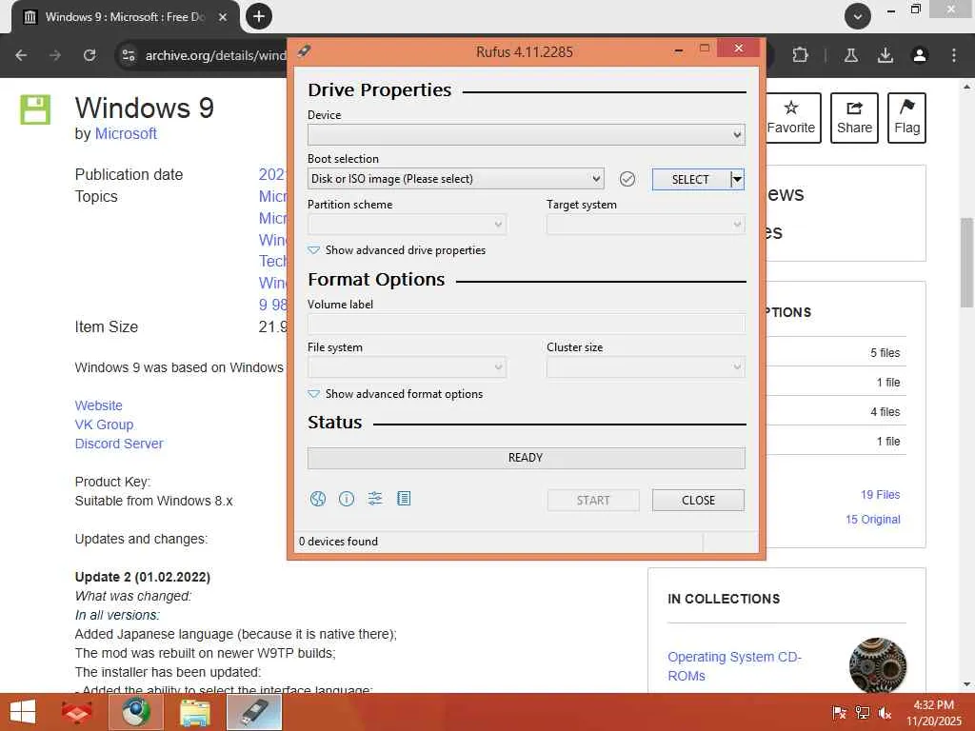Screen dimensions: 975x731
Task: Open the Cluster size dropdown
Action: click(646, 367)
